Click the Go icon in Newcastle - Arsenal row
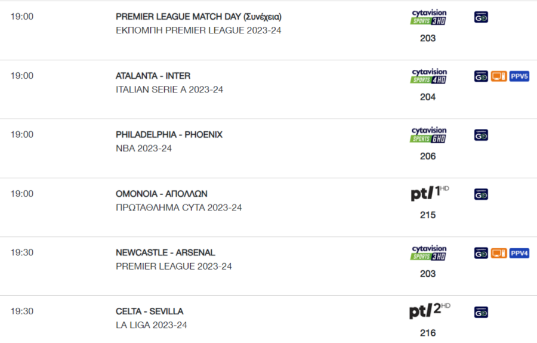This screenshot has height=343, width=537. 481,253
